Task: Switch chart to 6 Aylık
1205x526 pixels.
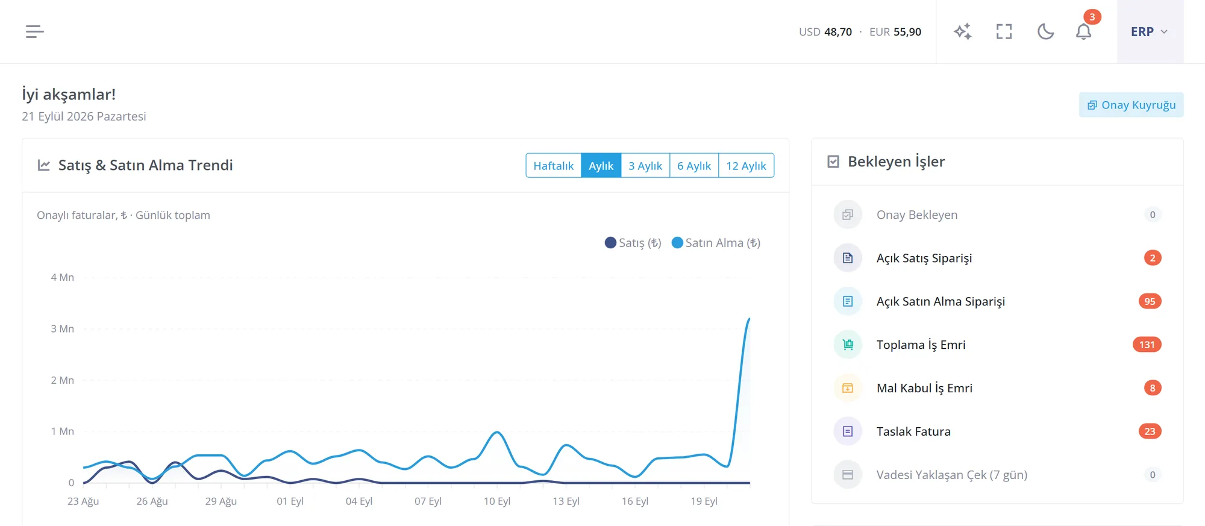Action: (x=694, y=166)
